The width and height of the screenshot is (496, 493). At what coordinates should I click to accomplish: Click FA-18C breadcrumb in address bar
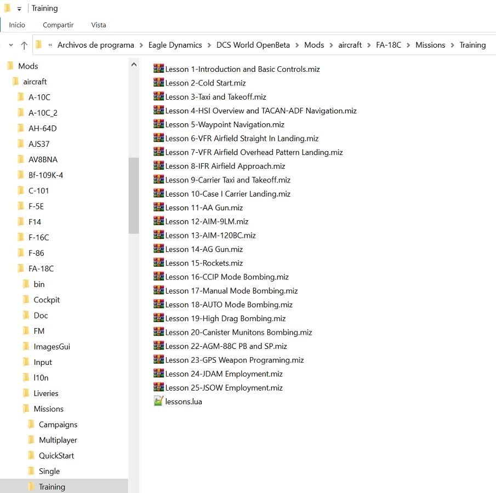point(389,45)
